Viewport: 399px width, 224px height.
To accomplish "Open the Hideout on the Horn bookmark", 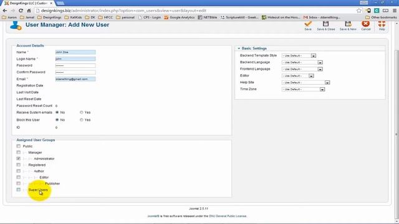I will pyautogui.click(x=281, y=17).
